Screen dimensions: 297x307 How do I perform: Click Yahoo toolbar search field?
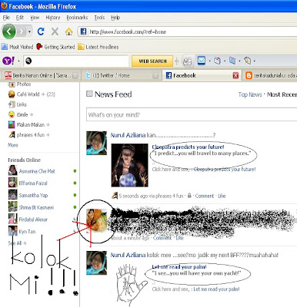76,61
